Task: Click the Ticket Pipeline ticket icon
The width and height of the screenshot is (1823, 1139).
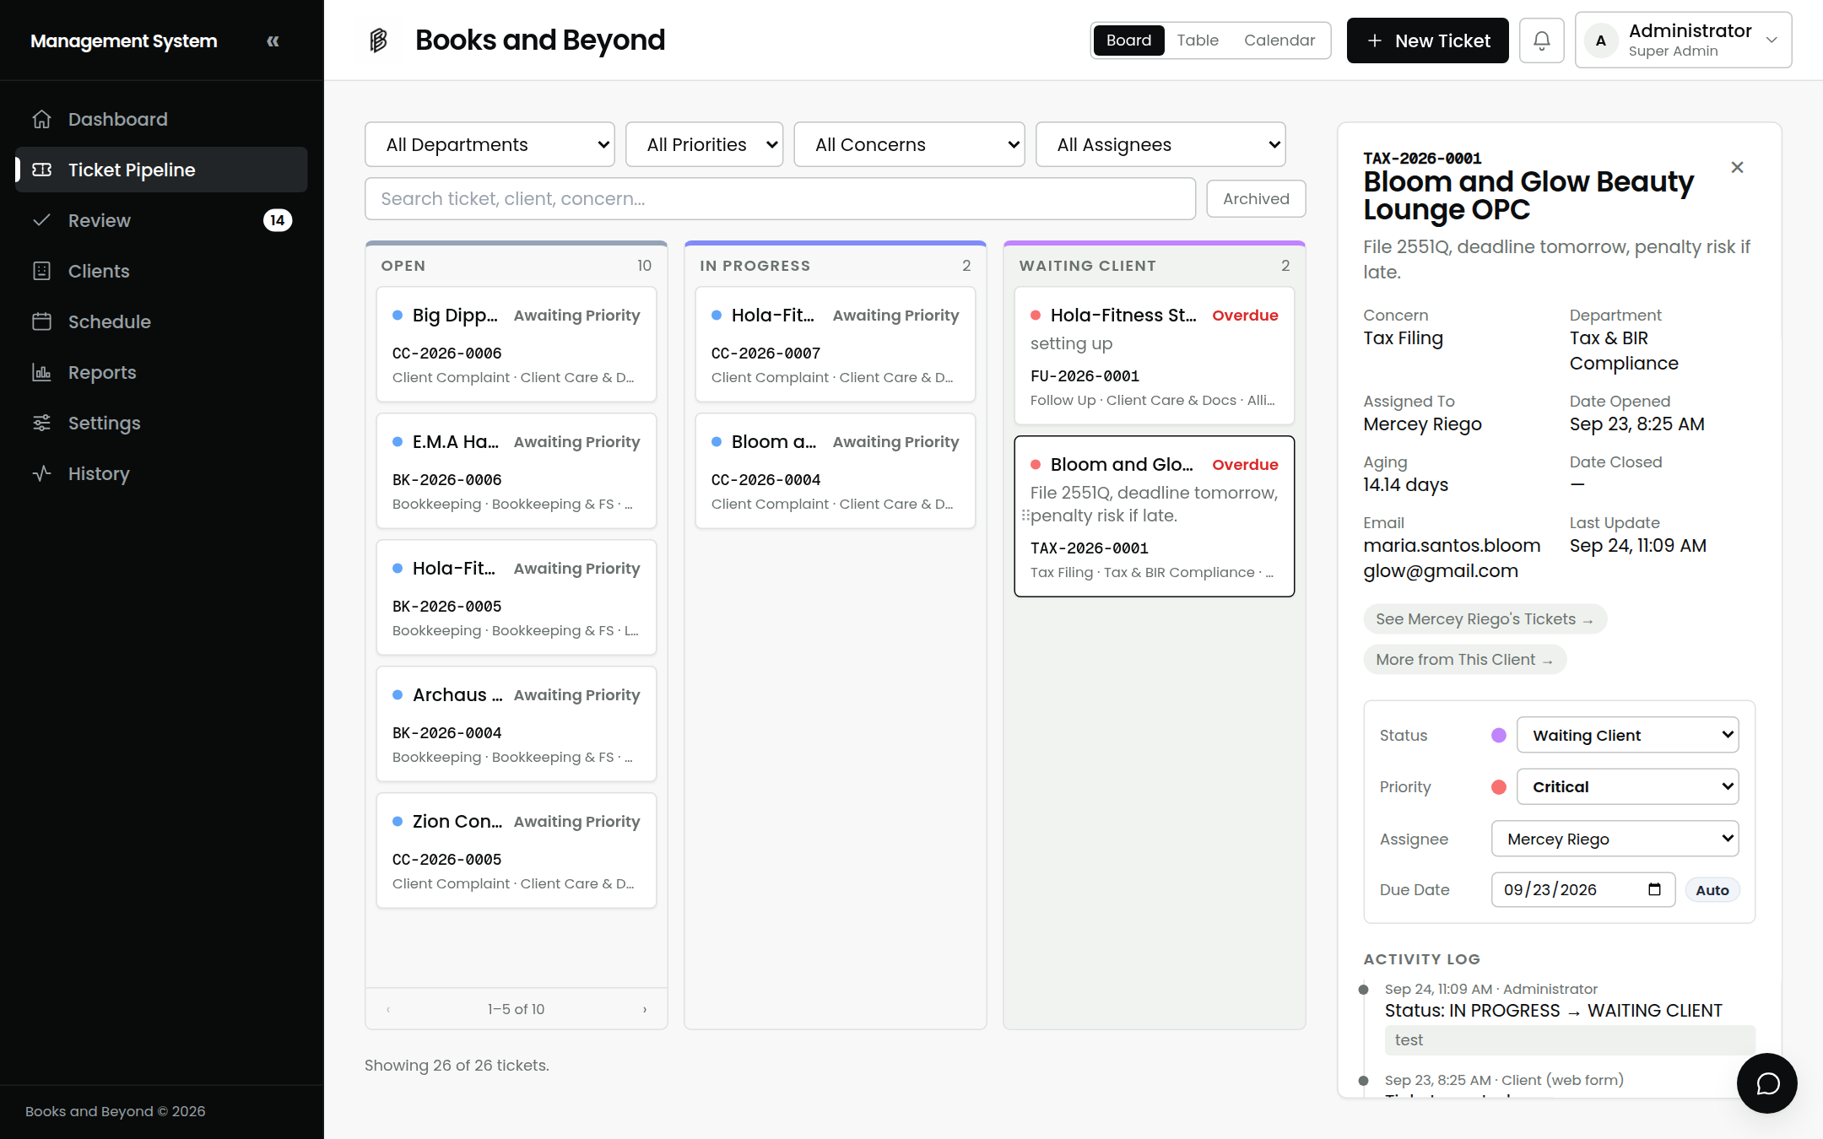Action: (42, 170)
